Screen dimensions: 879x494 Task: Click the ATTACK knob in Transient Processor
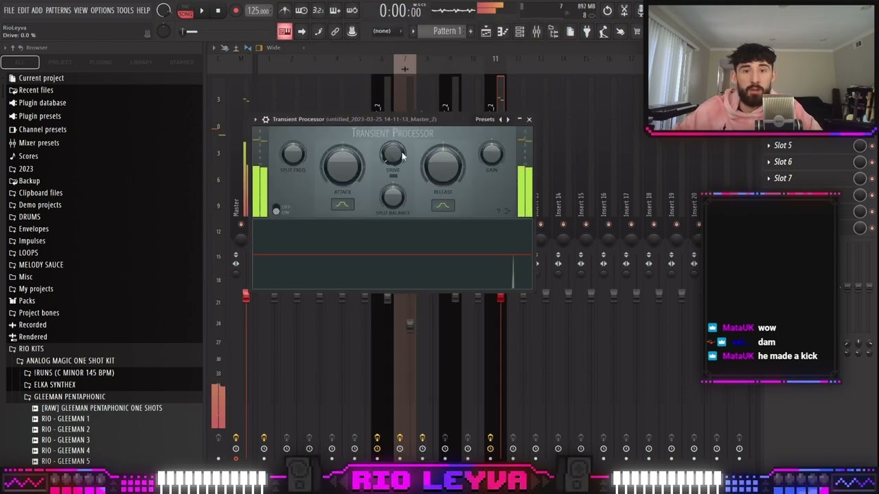(343, 165)
